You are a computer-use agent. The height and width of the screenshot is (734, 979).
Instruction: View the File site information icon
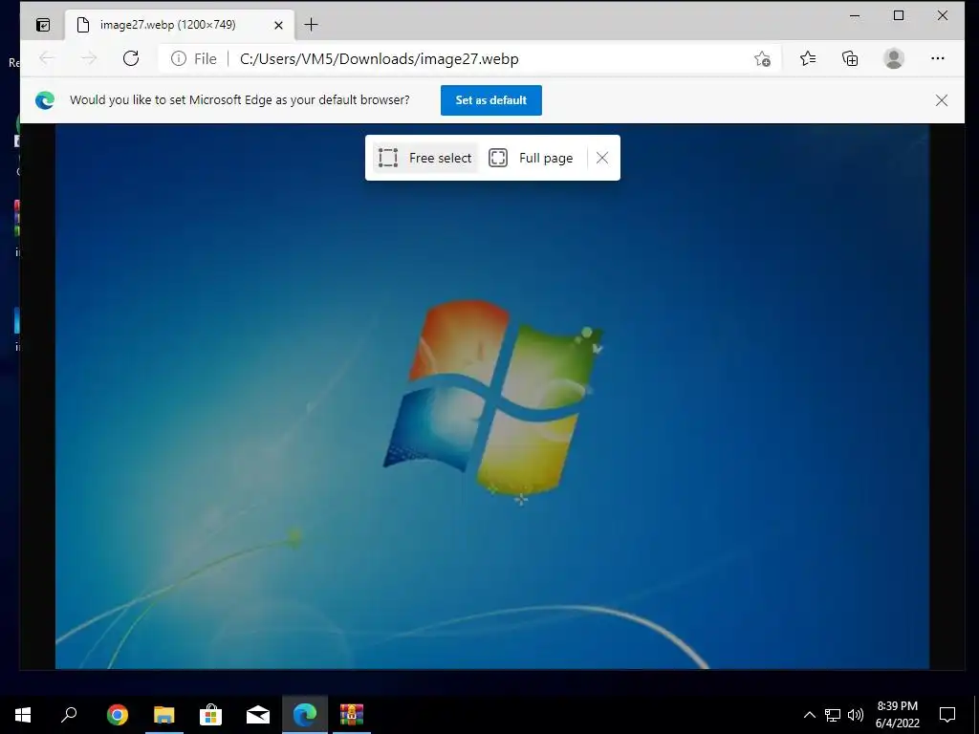pos(194,58)
